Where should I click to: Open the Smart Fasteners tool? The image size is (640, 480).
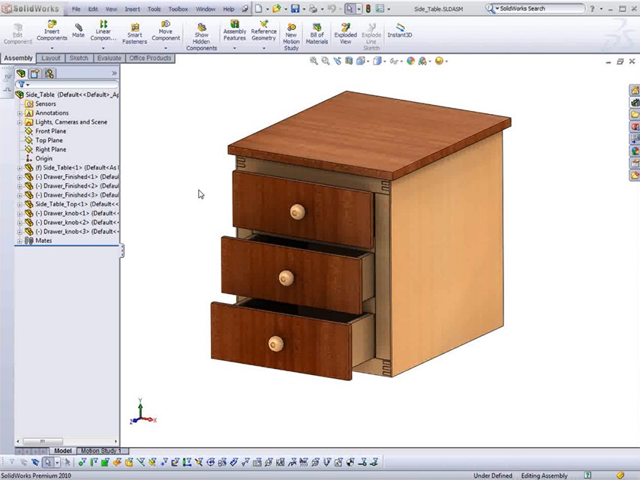click(134, 32)
